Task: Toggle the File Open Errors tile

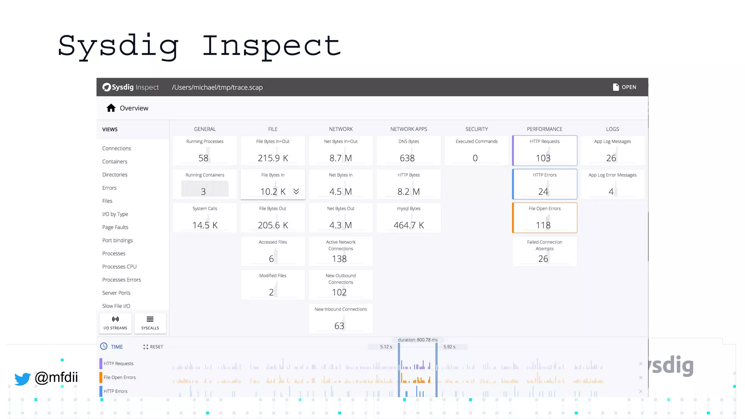Action: [545, 218]
